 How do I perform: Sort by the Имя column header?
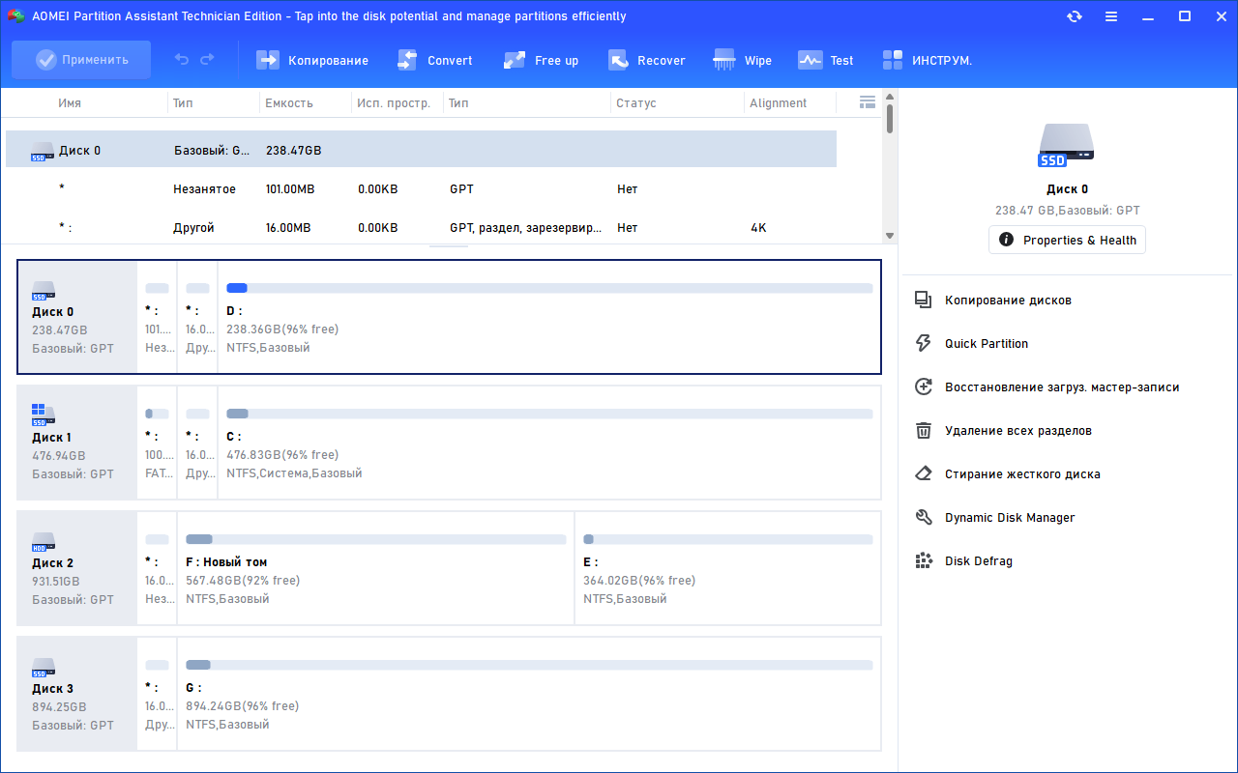pos(70,103)
